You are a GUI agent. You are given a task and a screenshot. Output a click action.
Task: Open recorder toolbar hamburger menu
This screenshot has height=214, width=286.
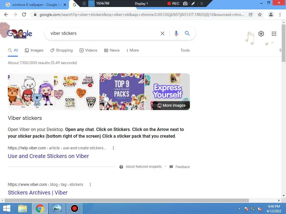click(x=84, y=3)
